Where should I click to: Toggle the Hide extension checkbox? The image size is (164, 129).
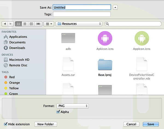pos(6,124)
